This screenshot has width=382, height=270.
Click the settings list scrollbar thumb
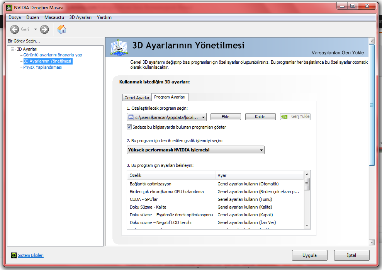pos(307,184)
